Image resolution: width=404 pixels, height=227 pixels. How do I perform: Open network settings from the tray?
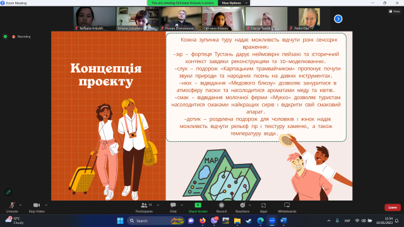pos(357,221)
